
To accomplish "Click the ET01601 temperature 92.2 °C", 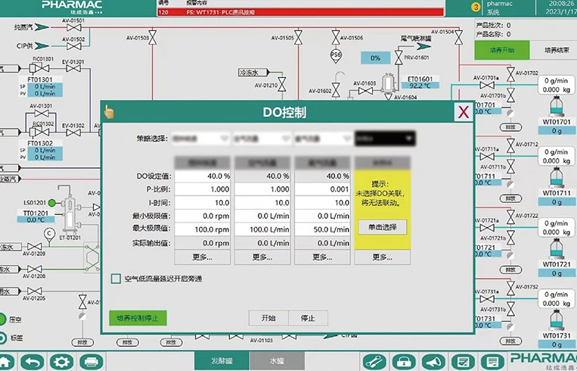I will click(x=420, y=86).
